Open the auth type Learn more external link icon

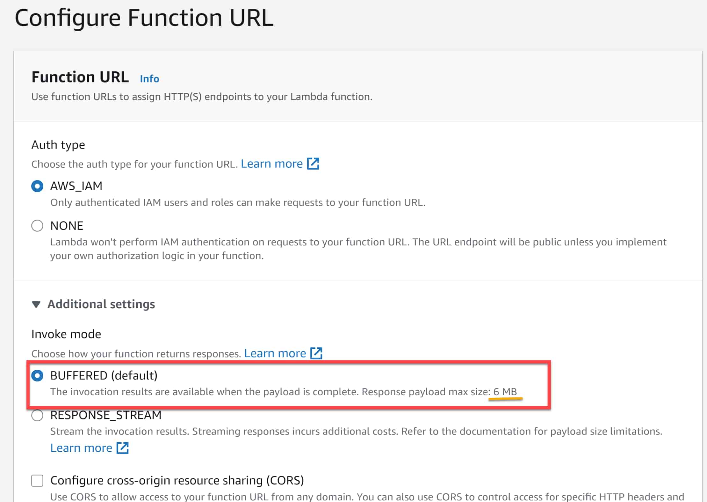click(x=314, y=164)
